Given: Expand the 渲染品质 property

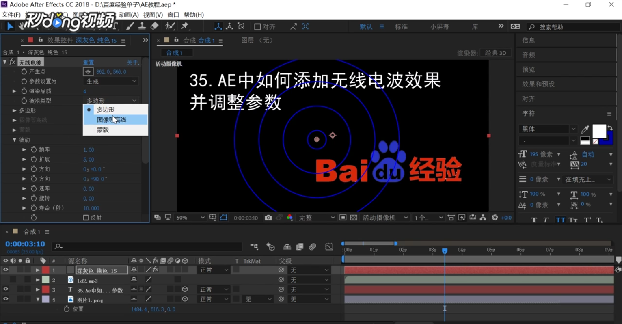Looking at the screenshot, I should [15, 91].
